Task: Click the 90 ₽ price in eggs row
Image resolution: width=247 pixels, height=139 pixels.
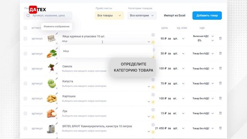Action: (x=164, y=39)
